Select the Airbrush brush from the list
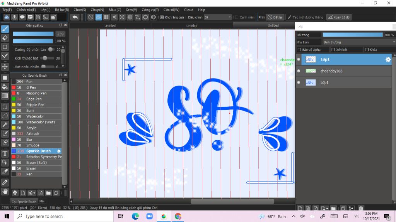396x222 pixels. (36, 134)
